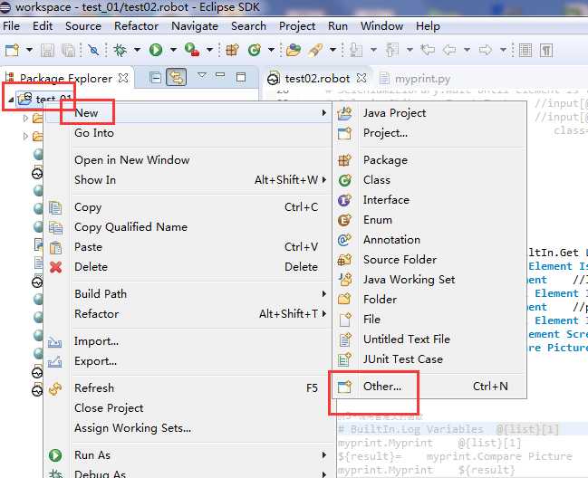The width and height of the screenshot is (588, 478).
Task: Click the Back navigation arrow icon
Action: pos(449,50)
